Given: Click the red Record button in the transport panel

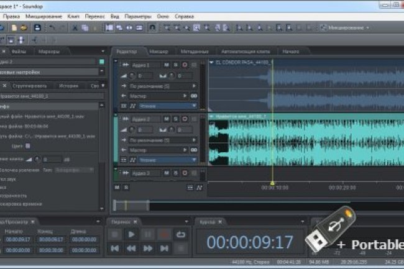Looking at the screenshot, I should [x=164, y=234].
